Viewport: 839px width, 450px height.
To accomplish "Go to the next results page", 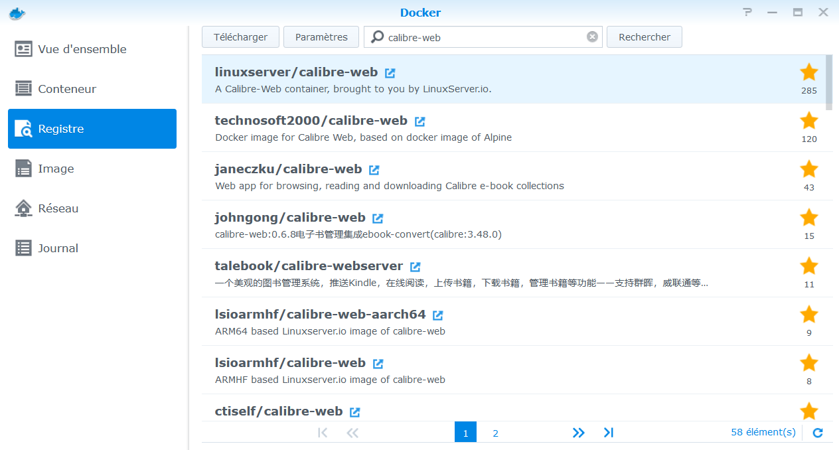I will point(578,433).
